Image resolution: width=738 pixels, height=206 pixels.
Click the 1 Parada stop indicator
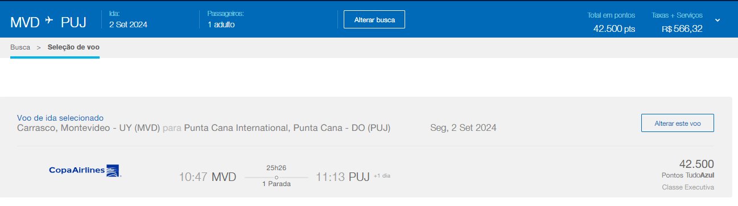(x=276, y=184)
